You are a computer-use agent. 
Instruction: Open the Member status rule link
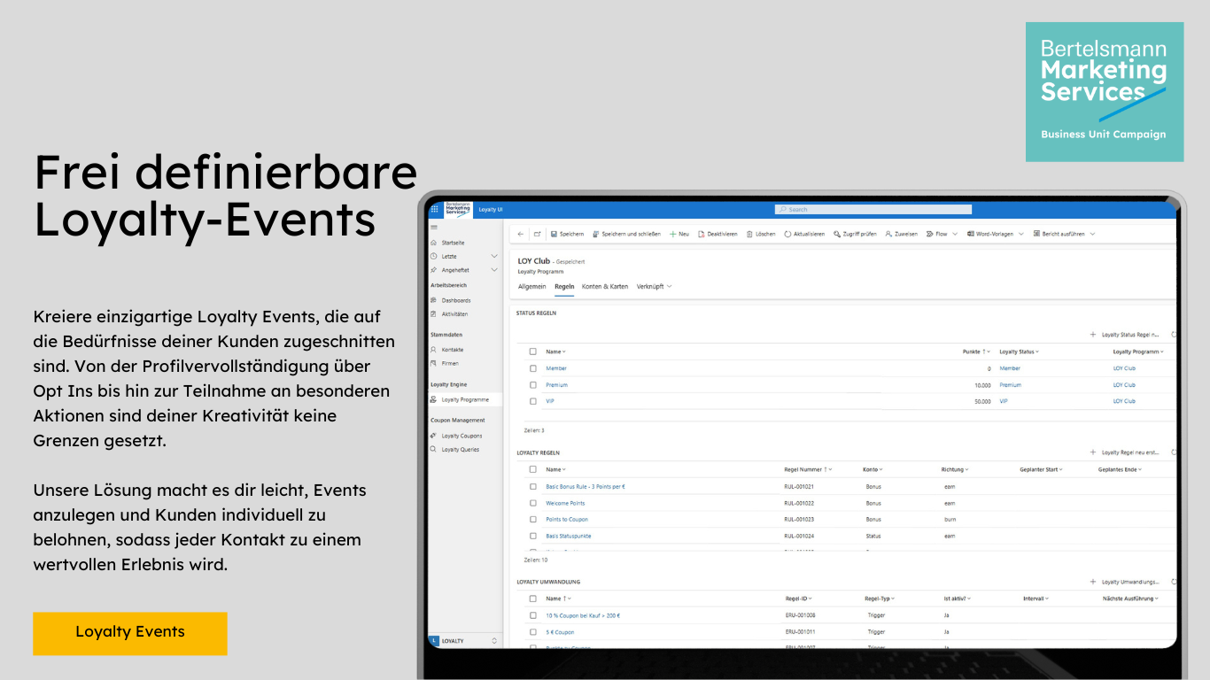(x=556, y=368)
